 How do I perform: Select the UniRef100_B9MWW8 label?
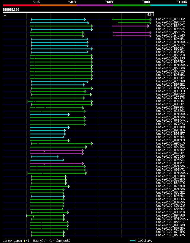[170, 216]
